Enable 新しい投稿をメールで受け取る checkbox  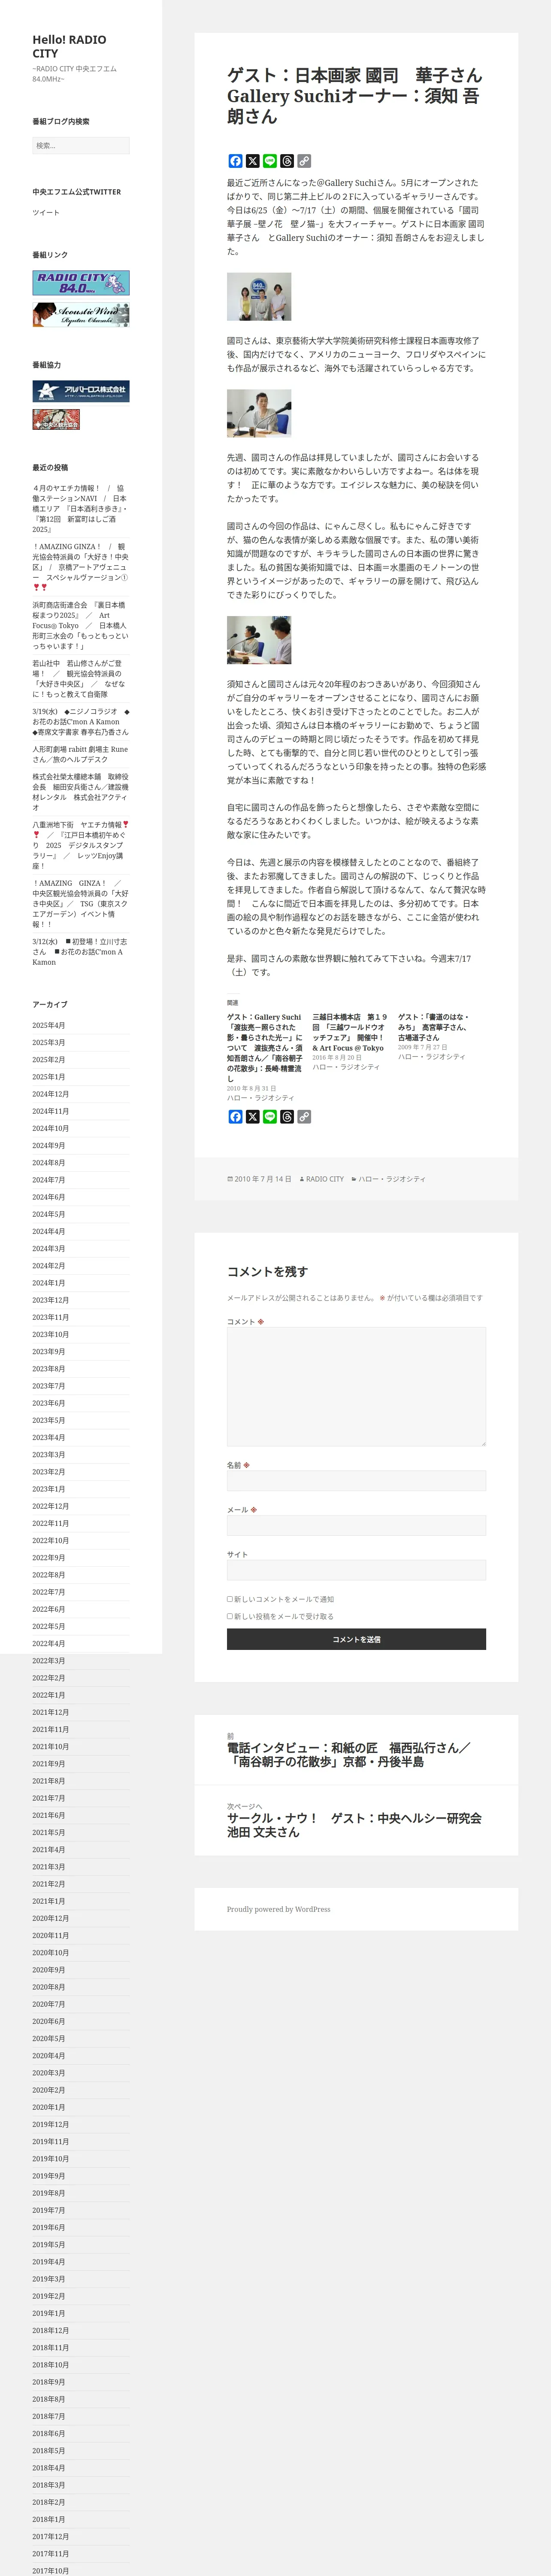pyautogui.click(x=230, y=1616)
